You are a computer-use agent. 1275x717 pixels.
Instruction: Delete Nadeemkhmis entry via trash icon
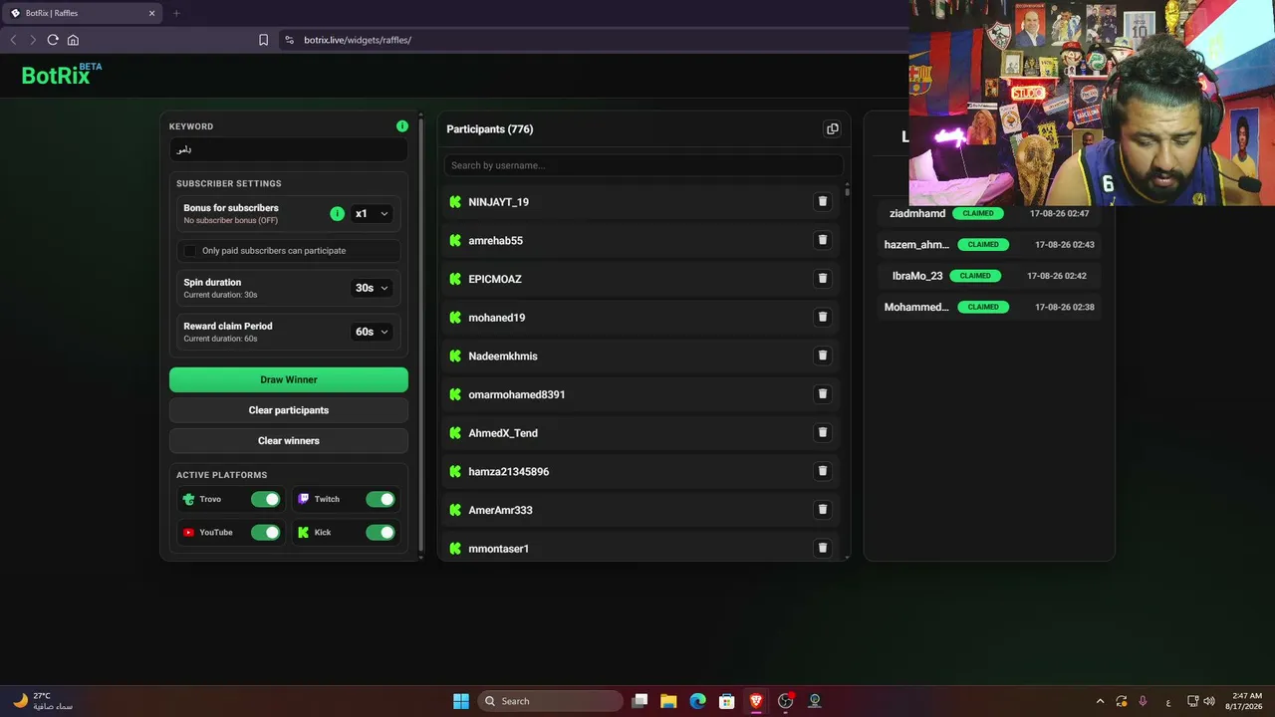(823, 356)
